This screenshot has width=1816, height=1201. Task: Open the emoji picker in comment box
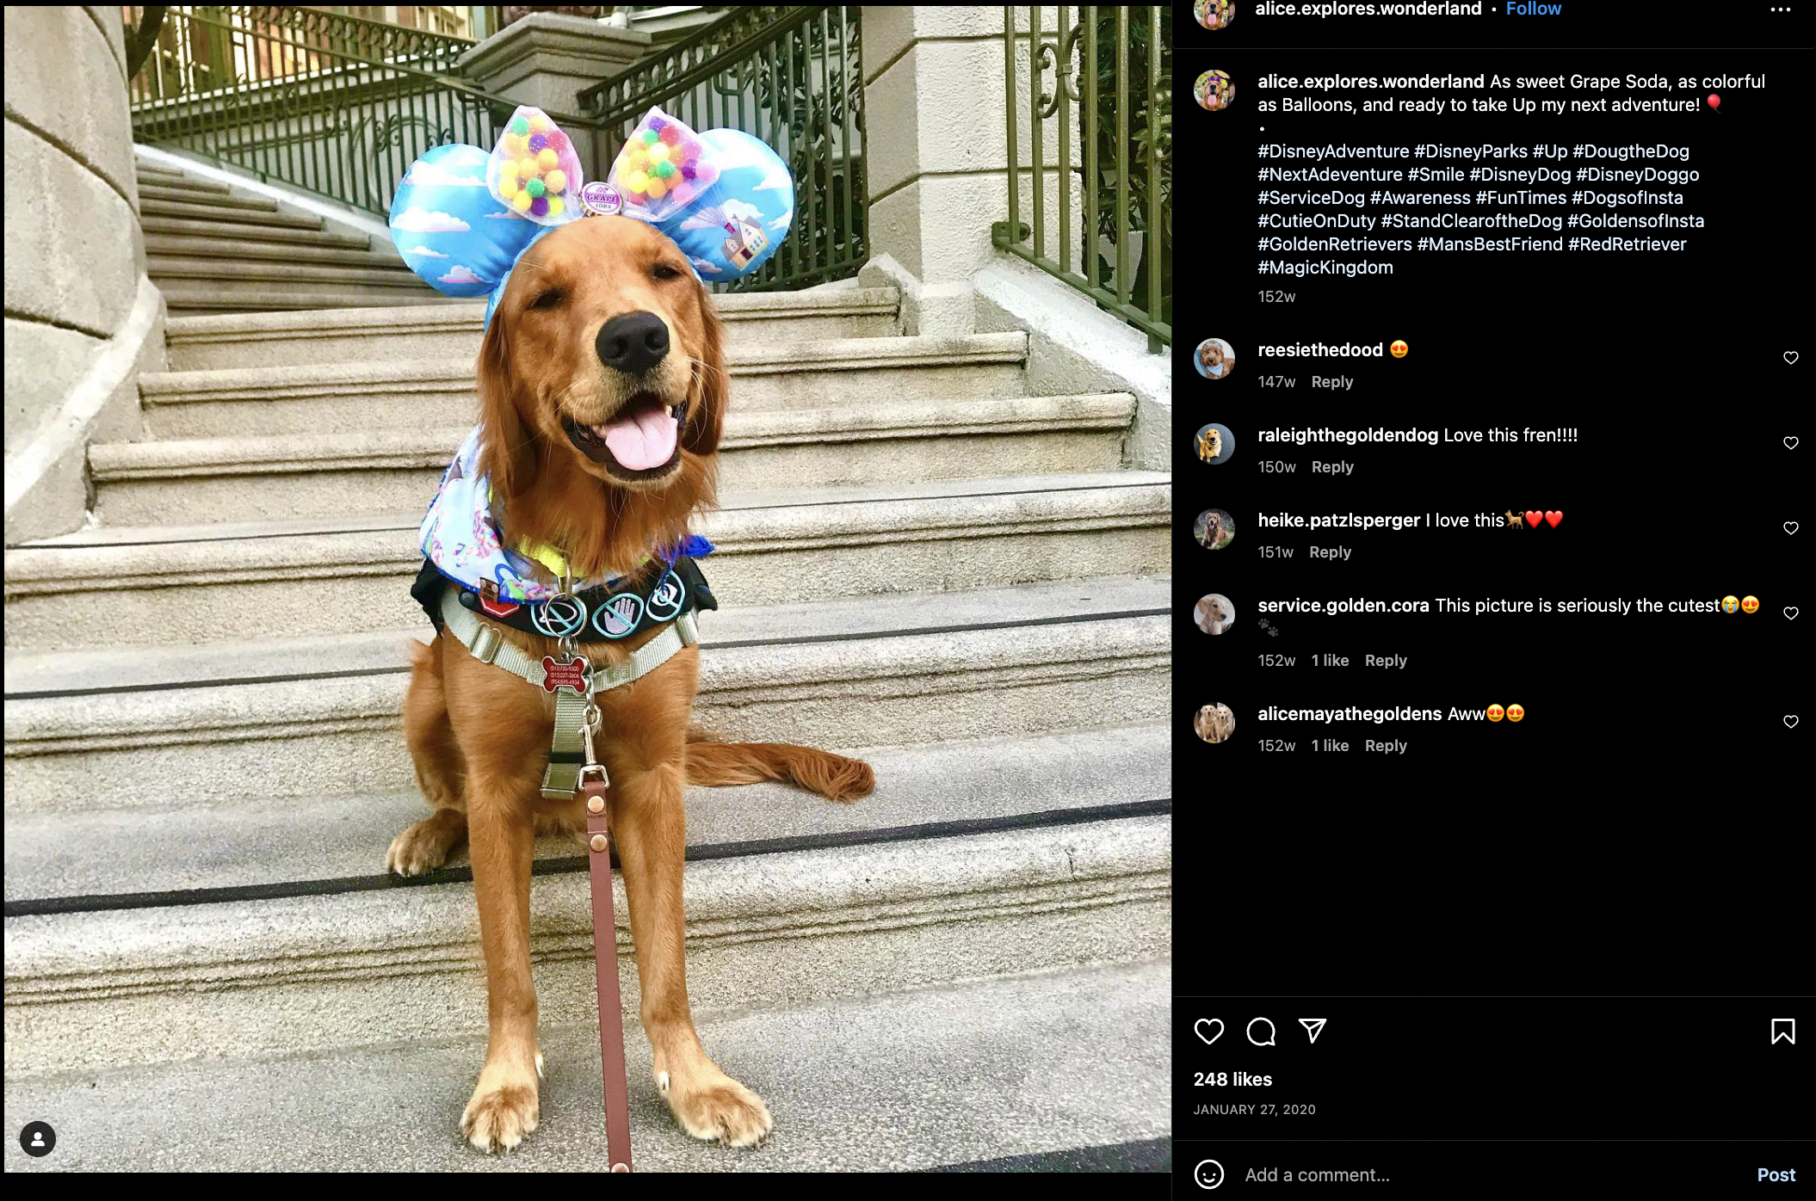(x=1208, y=1174)
